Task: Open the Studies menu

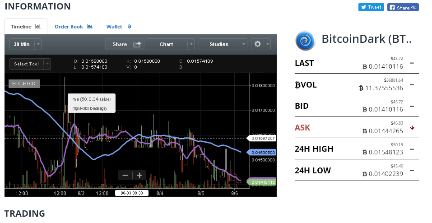Action: pos(219,44)
